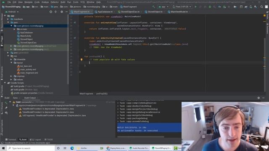Viewport: 269px width, 151px height.
Task: Collapse Gradle Scripts node
Action: 5,83
